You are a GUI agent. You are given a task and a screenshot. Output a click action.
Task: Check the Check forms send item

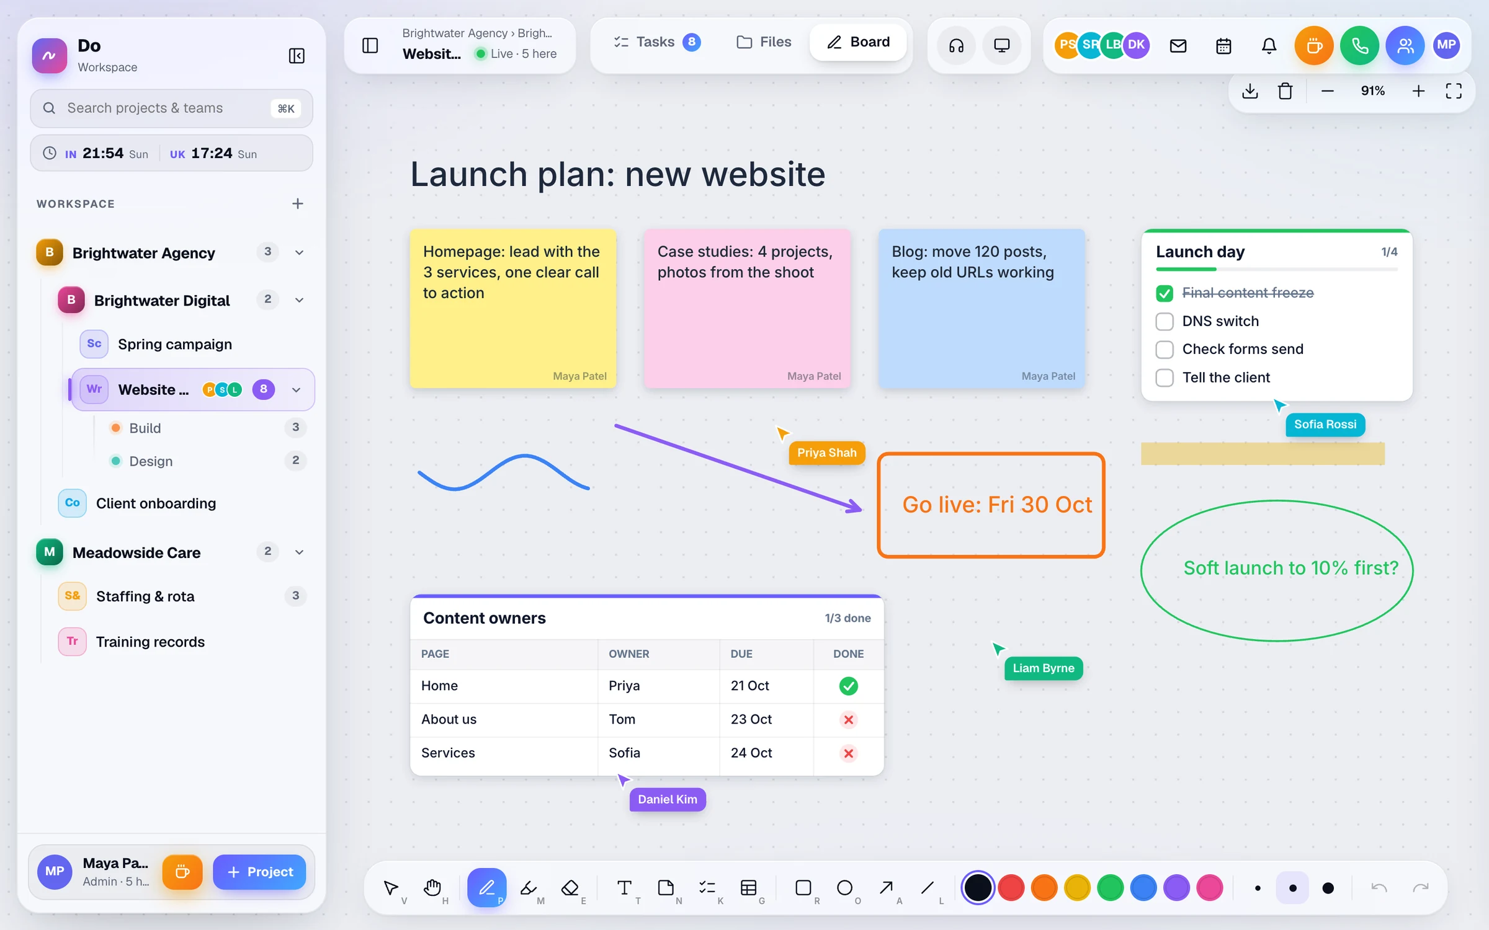(x=1165, y=349)
